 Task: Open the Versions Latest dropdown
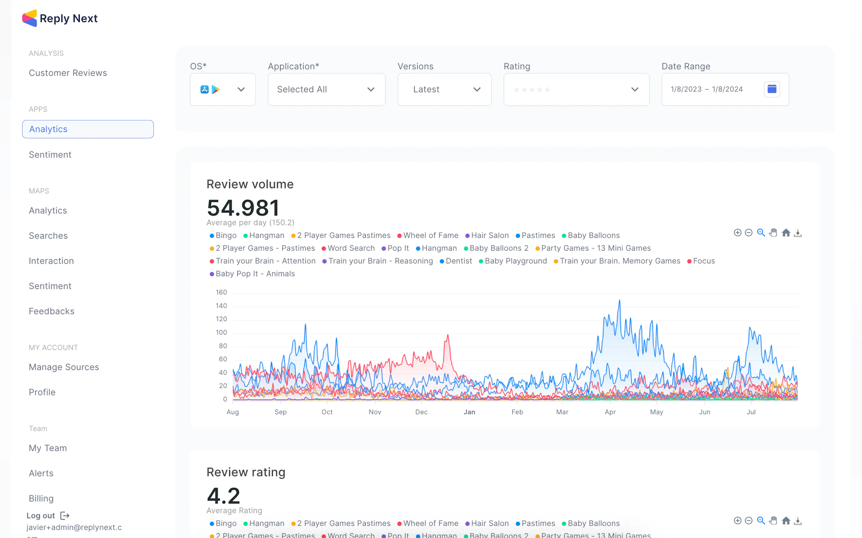[x=444, y=89]
